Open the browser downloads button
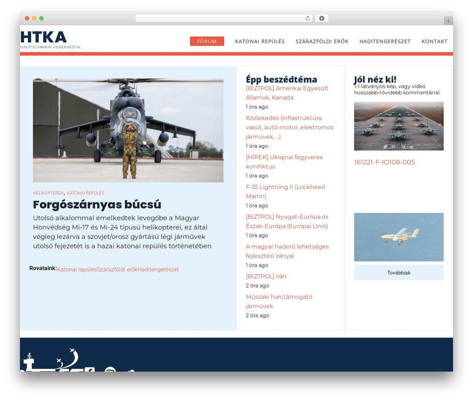 pos(321,18)
